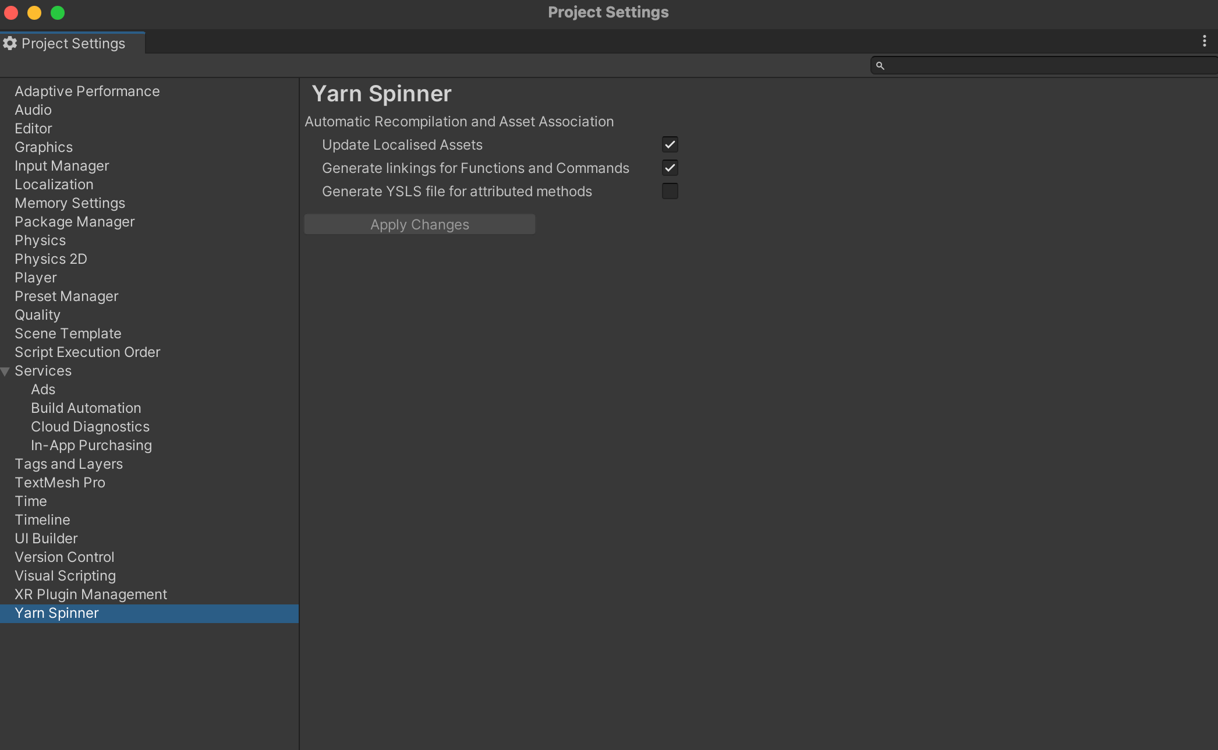The width and height of the screenshot is (1218, 750).
Task: Click the Yarn Spinner page heading
Action: click(x=381, y=94)
